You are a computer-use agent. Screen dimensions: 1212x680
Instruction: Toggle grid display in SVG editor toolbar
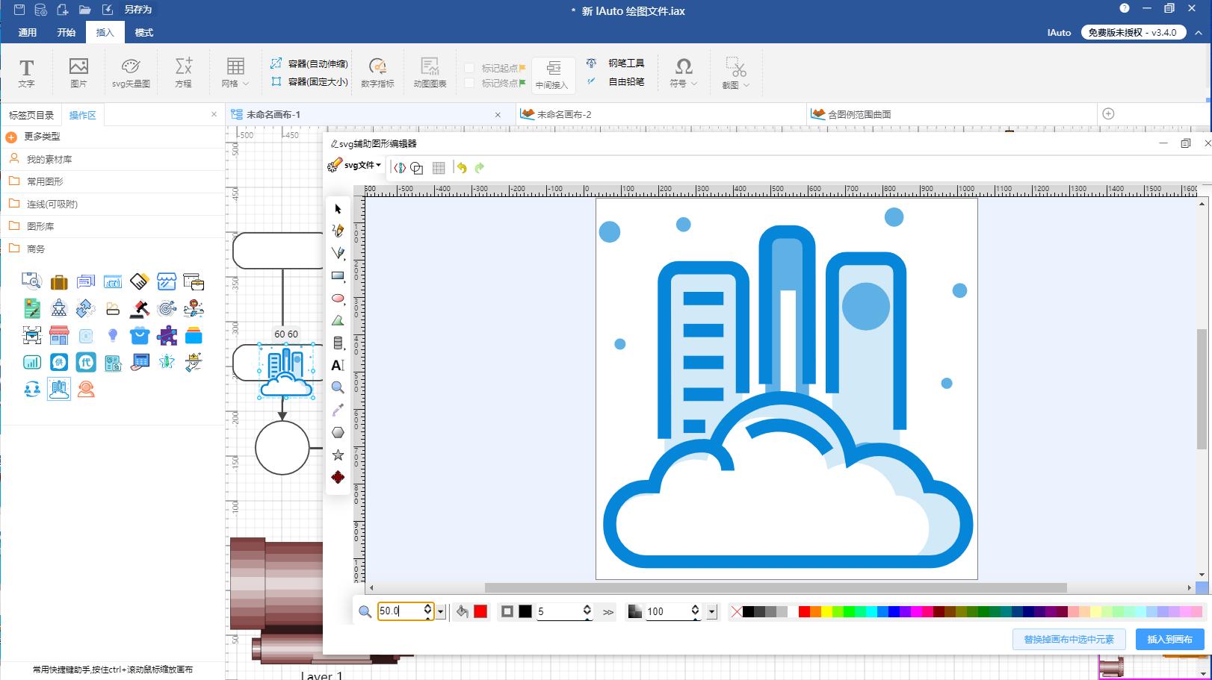click(439, 168)
